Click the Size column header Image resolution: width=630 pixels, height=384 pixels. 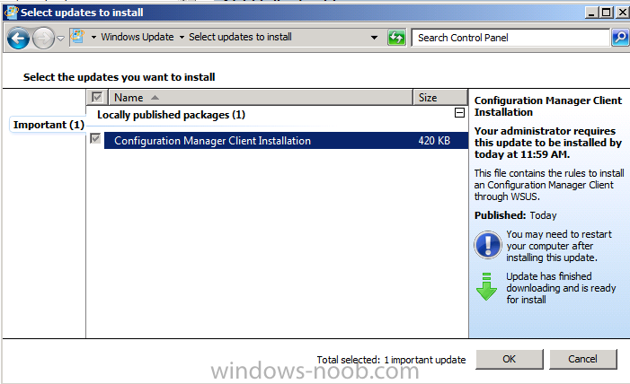click(x=440, y=98)
